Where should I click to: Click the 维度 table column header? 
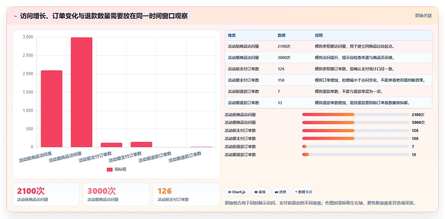(232, 35)
